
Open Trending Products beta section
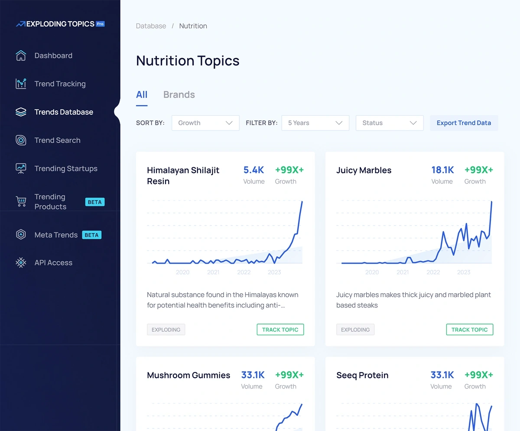click(50, 201)
